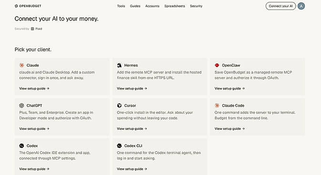Click the Connect your AI button
Screen dimensions: 321x175
pyautogui.click(x=280, y=6)
